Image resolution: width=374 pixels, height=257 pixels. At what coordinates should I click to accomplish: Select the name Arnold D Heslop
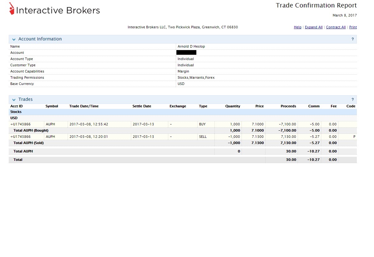(191, 46)
